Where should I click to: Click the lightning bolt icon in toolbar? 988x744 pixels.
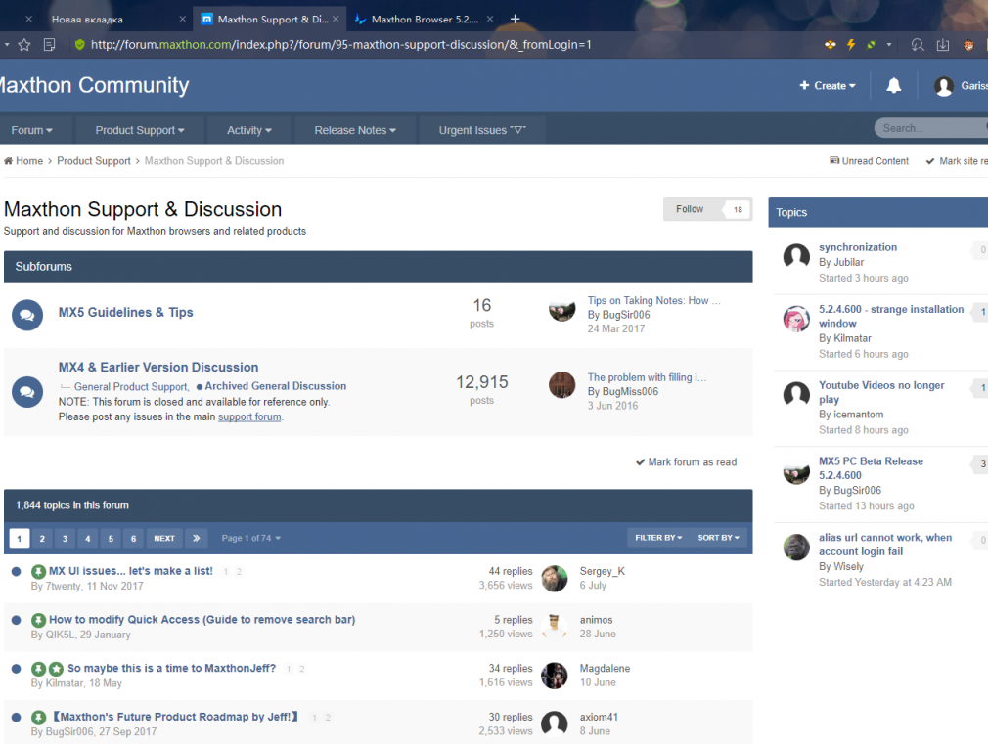[851, 45]
